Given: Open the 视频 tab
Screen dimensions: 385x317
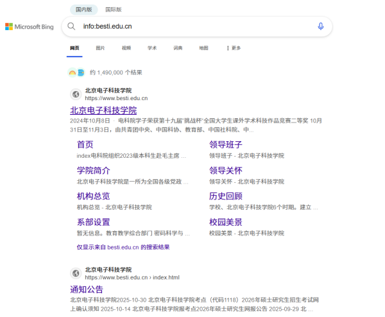Looking at the screenshot, I should coord(126,48).
